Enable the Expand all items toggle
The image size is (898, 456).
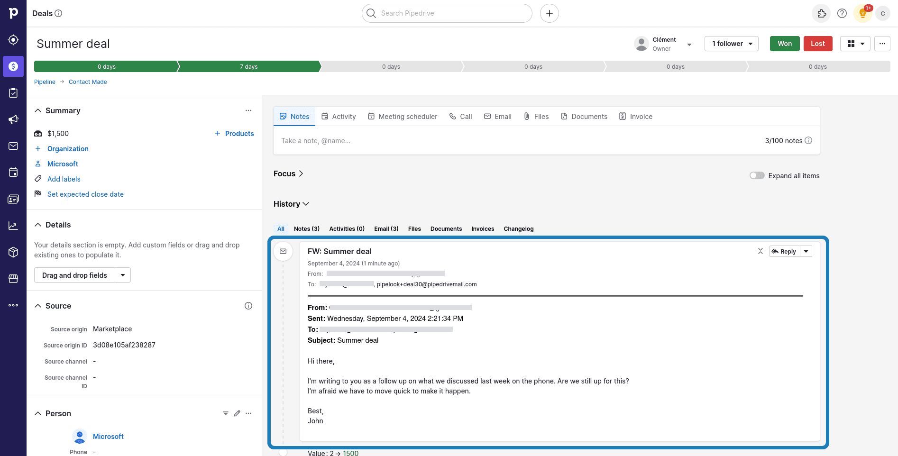tap(757, 175)
